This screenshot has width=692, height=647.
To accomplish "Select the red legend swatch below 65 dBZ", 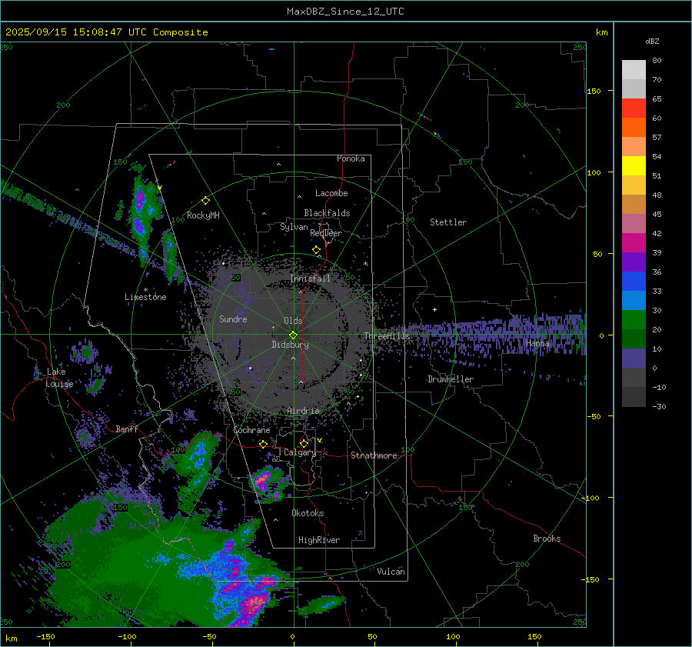I will [x=634, y=108].
